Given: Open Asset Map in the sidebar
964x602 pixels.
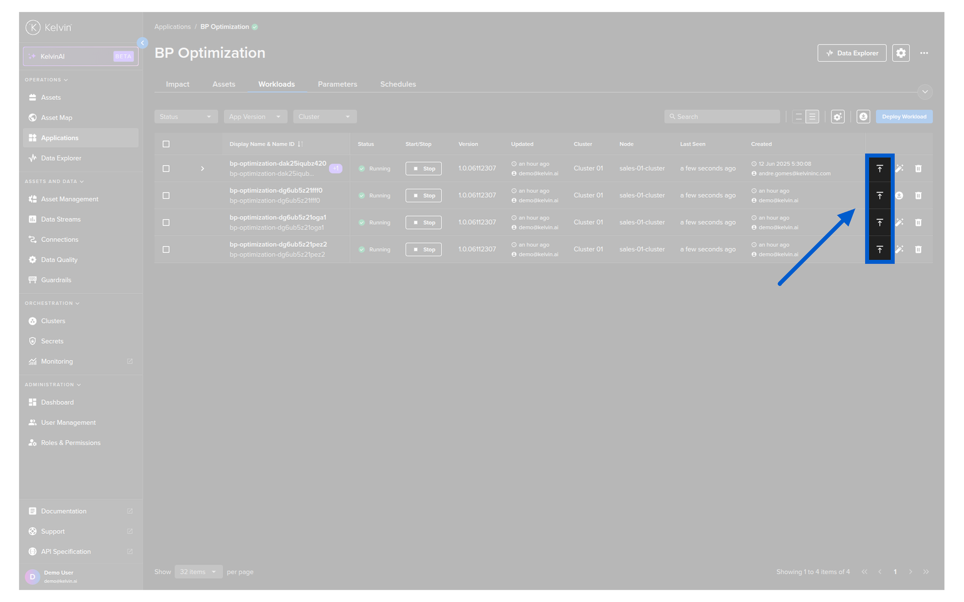Looking at the screenshot, I should click(x=57, y=118).
